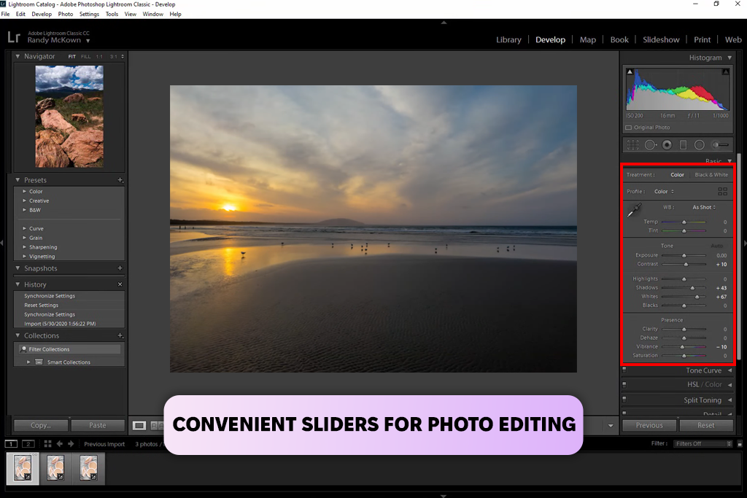This screenshot has width=747, height=498.
Task: Hide top module panel with arrow
Action: pyautogui.click(x=444, y=23)
